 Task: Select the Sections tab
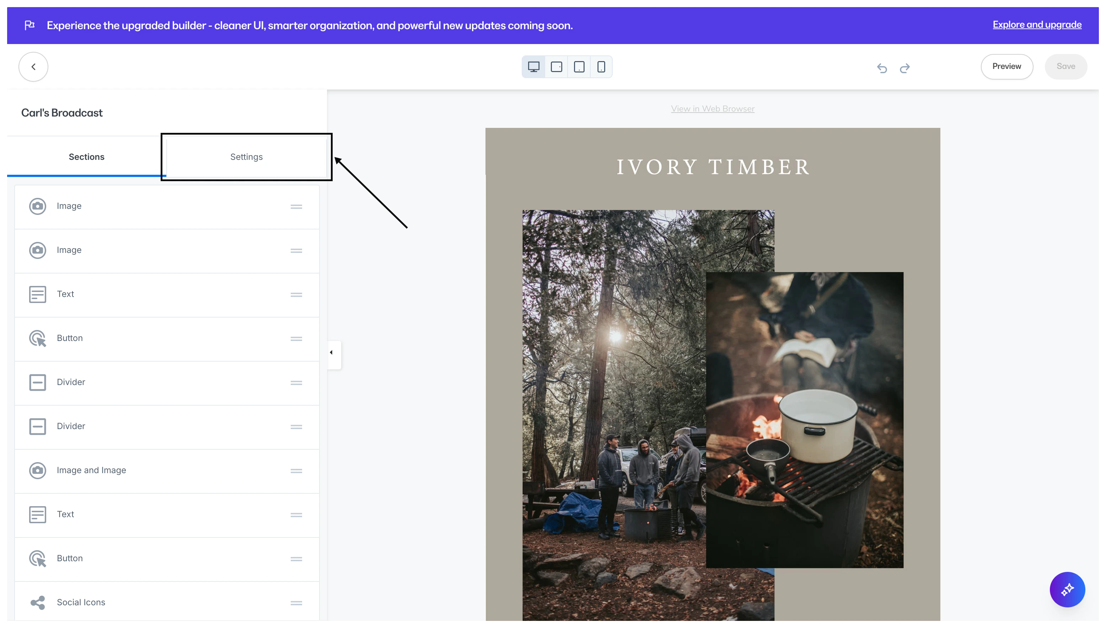(x=86, y=157)
